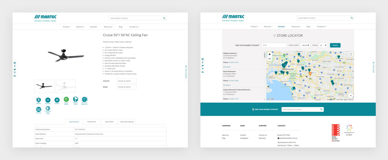Click the Energy Efficient green badge icon
The height and width of the screenshot is (160, 388).
coord(66,100)
